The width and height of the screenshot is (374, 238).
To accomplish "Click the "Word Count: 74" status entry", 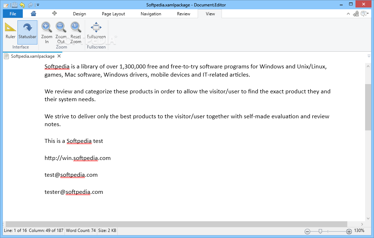I will click(x=81, y=231).
